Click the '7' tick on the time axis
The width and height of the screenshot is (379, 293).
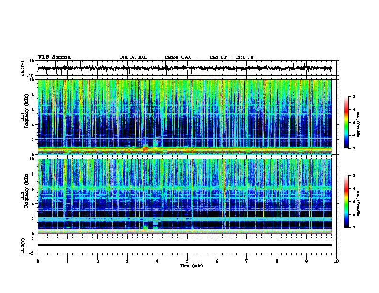[x=247, y=261]
